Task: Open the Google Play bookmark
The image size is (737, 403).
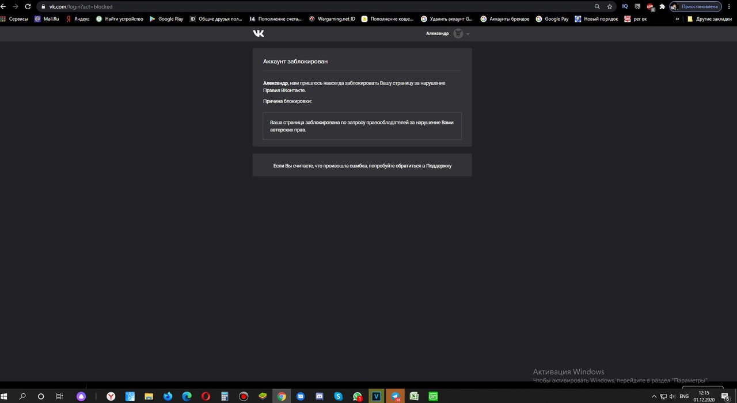Action: (x=166, y=18)
